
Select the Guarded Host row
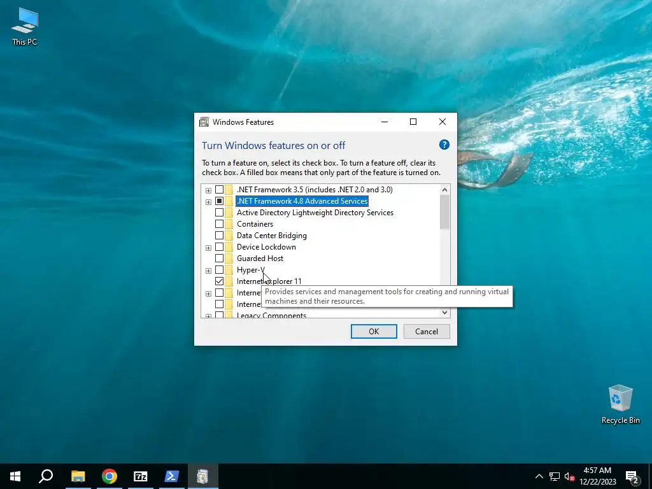[x=260, y=259]
